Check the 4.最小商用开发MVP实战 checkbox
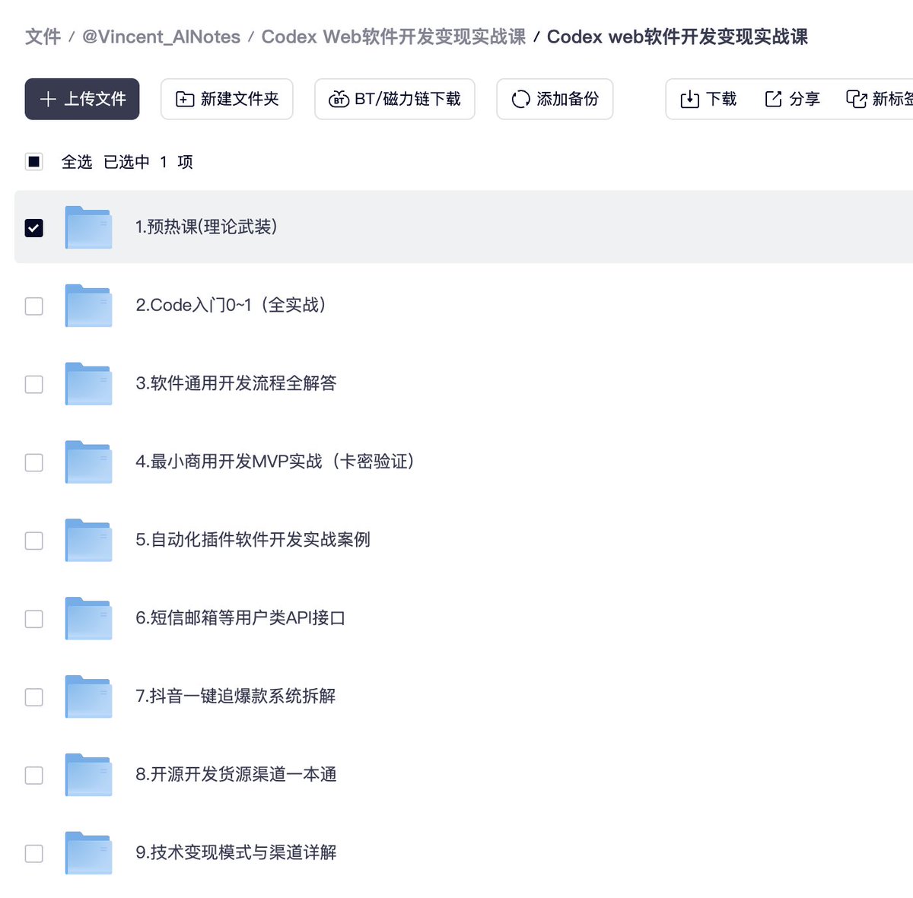The width and height of the screenshot is (913, 898). pyautogui.click(x=34, y=462)
